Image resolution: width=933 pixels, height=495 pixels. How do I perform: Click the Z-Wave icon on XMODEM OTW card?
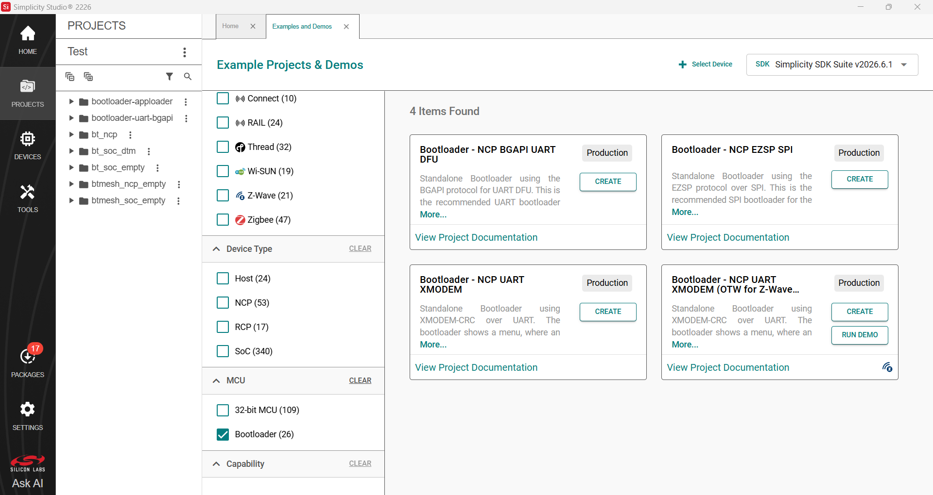pos(887,367)
